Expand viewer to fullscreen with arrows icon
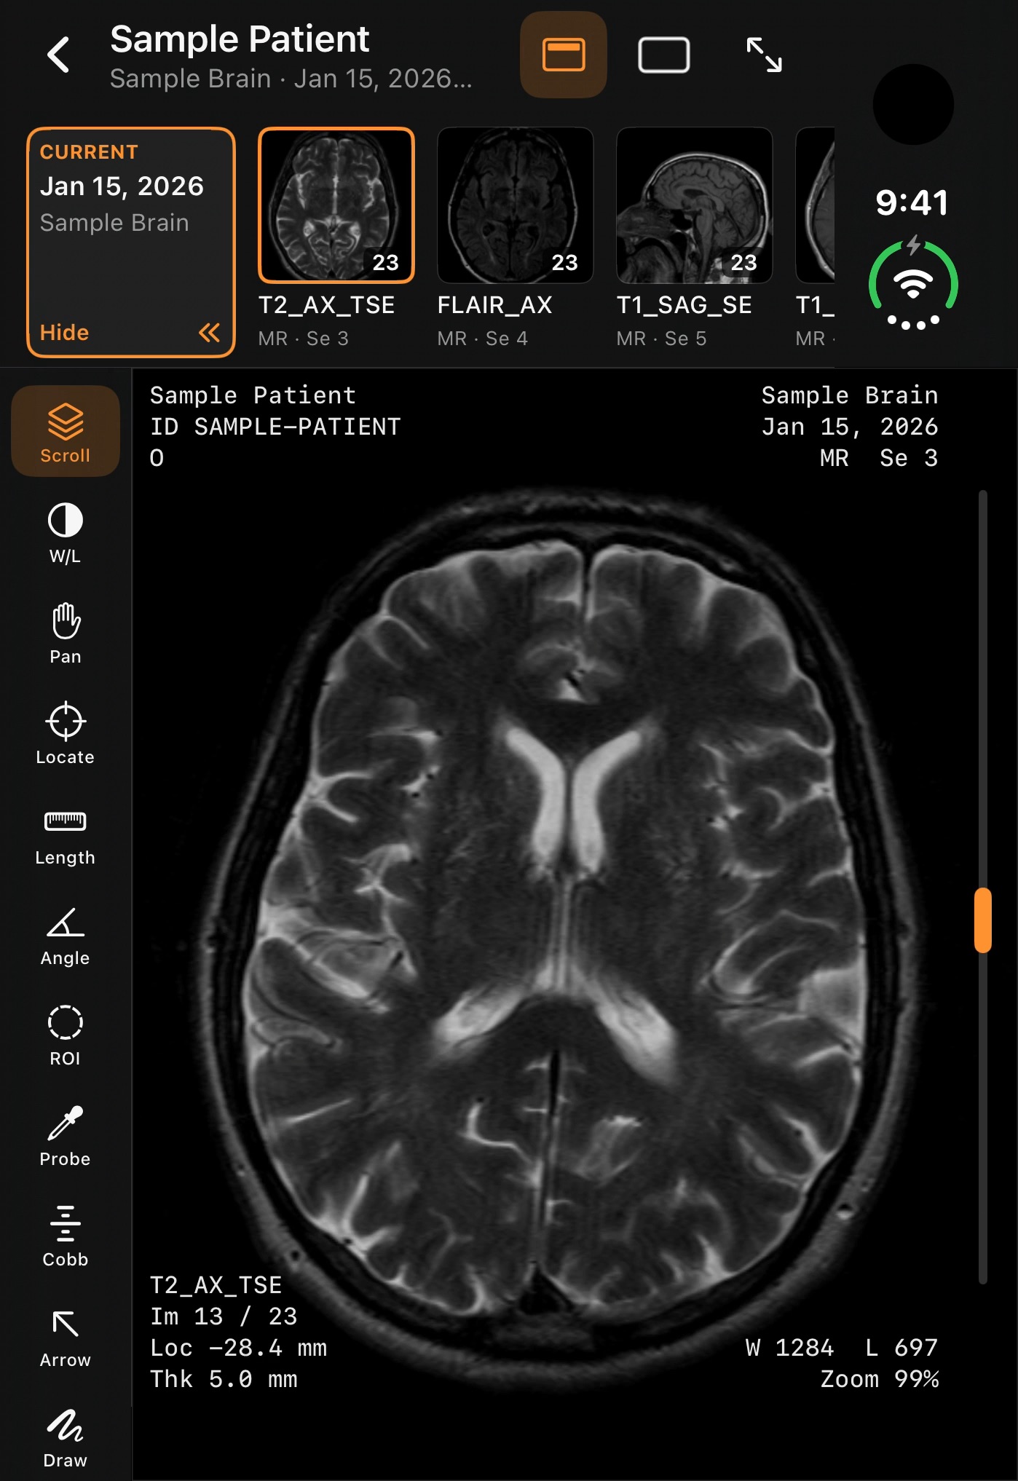 (765, 55)
